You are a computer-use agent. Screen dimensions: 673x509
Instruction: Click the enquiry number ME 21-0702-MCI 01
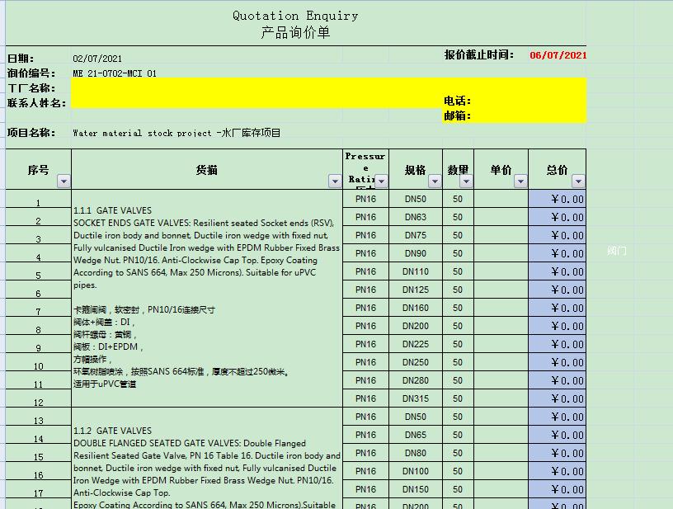pyautogui.click(x=115, y=73)
